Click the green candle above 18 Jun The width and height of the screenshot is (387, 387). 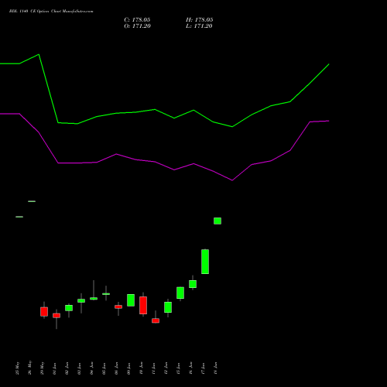pyautogui.click(x=217, y=221)
